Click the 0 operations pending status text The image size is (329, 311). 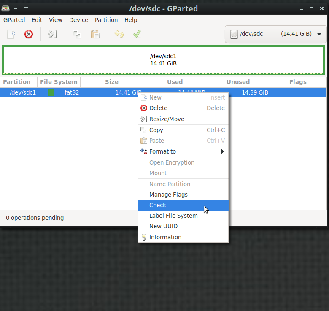click(35, 218)
